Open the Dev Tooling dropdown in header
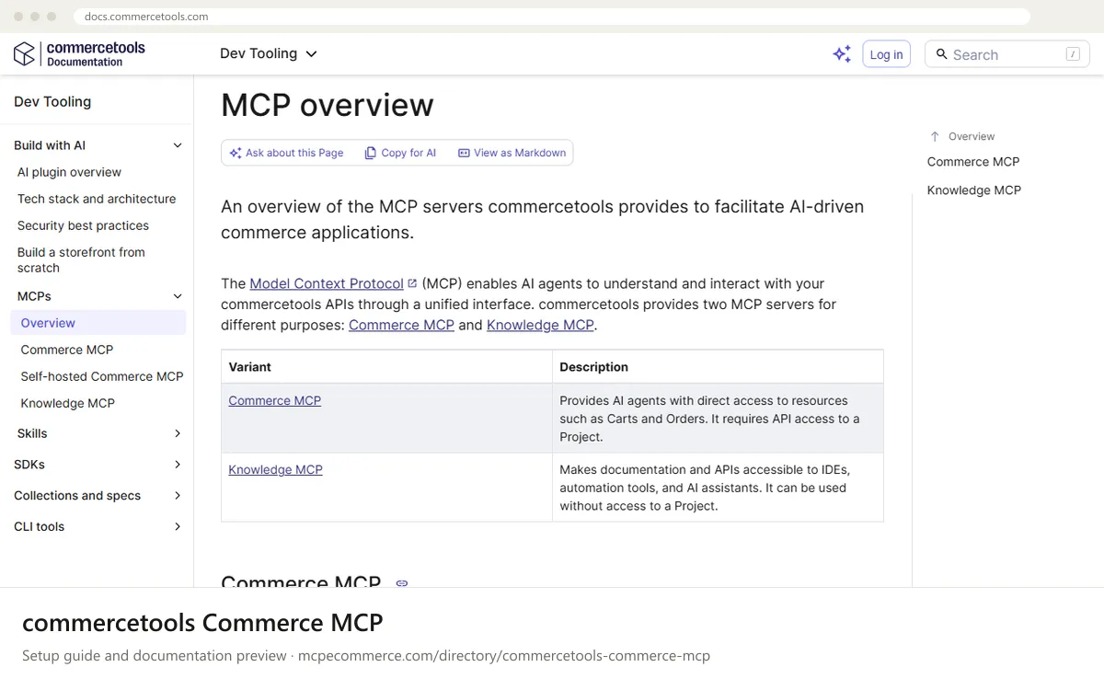 click(x=269, y=53)
